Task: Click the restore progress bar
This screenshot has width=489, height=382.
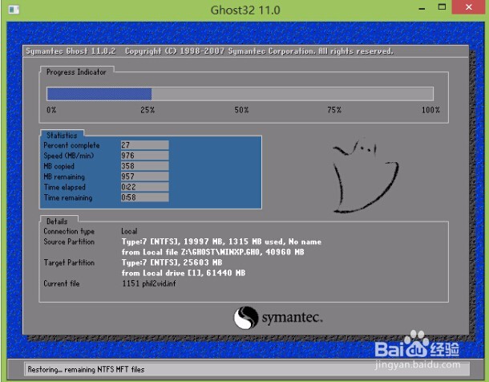Action: pos(240,94)
